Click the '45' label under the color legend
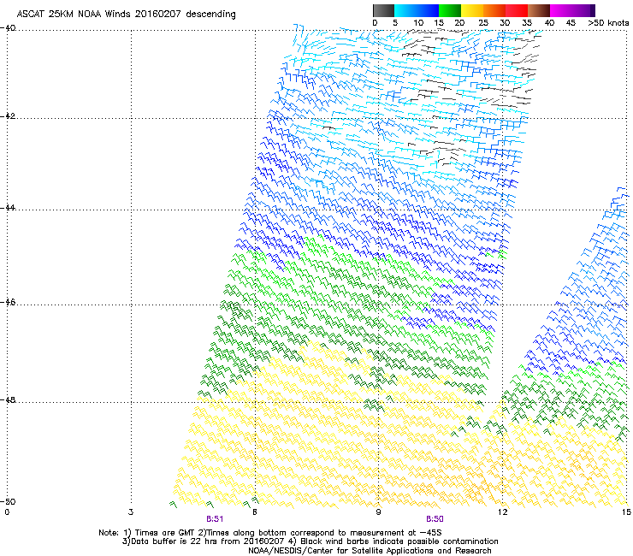The image size is (633, 556). pos(571,23)
